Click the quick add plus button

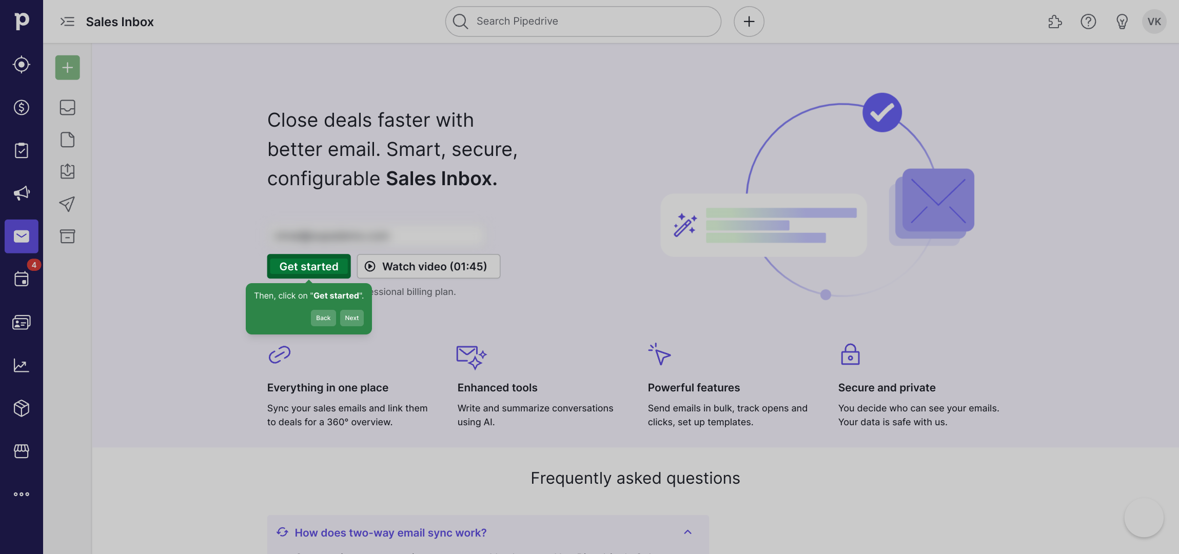[749, 22]
